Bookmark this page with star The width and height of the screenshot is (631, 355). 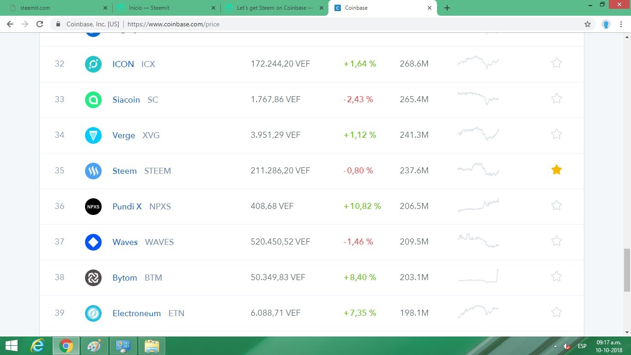588,24
